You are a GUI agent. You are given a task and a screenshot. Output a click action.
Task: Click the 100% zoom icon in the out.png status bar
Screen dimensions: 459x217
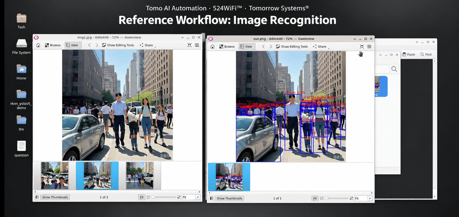click(x=322, y=198)
